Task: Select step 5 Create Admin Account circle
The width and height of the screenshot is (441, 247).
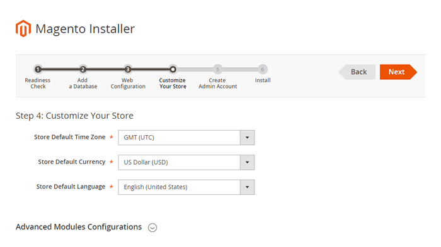Action: pos(217,69)
